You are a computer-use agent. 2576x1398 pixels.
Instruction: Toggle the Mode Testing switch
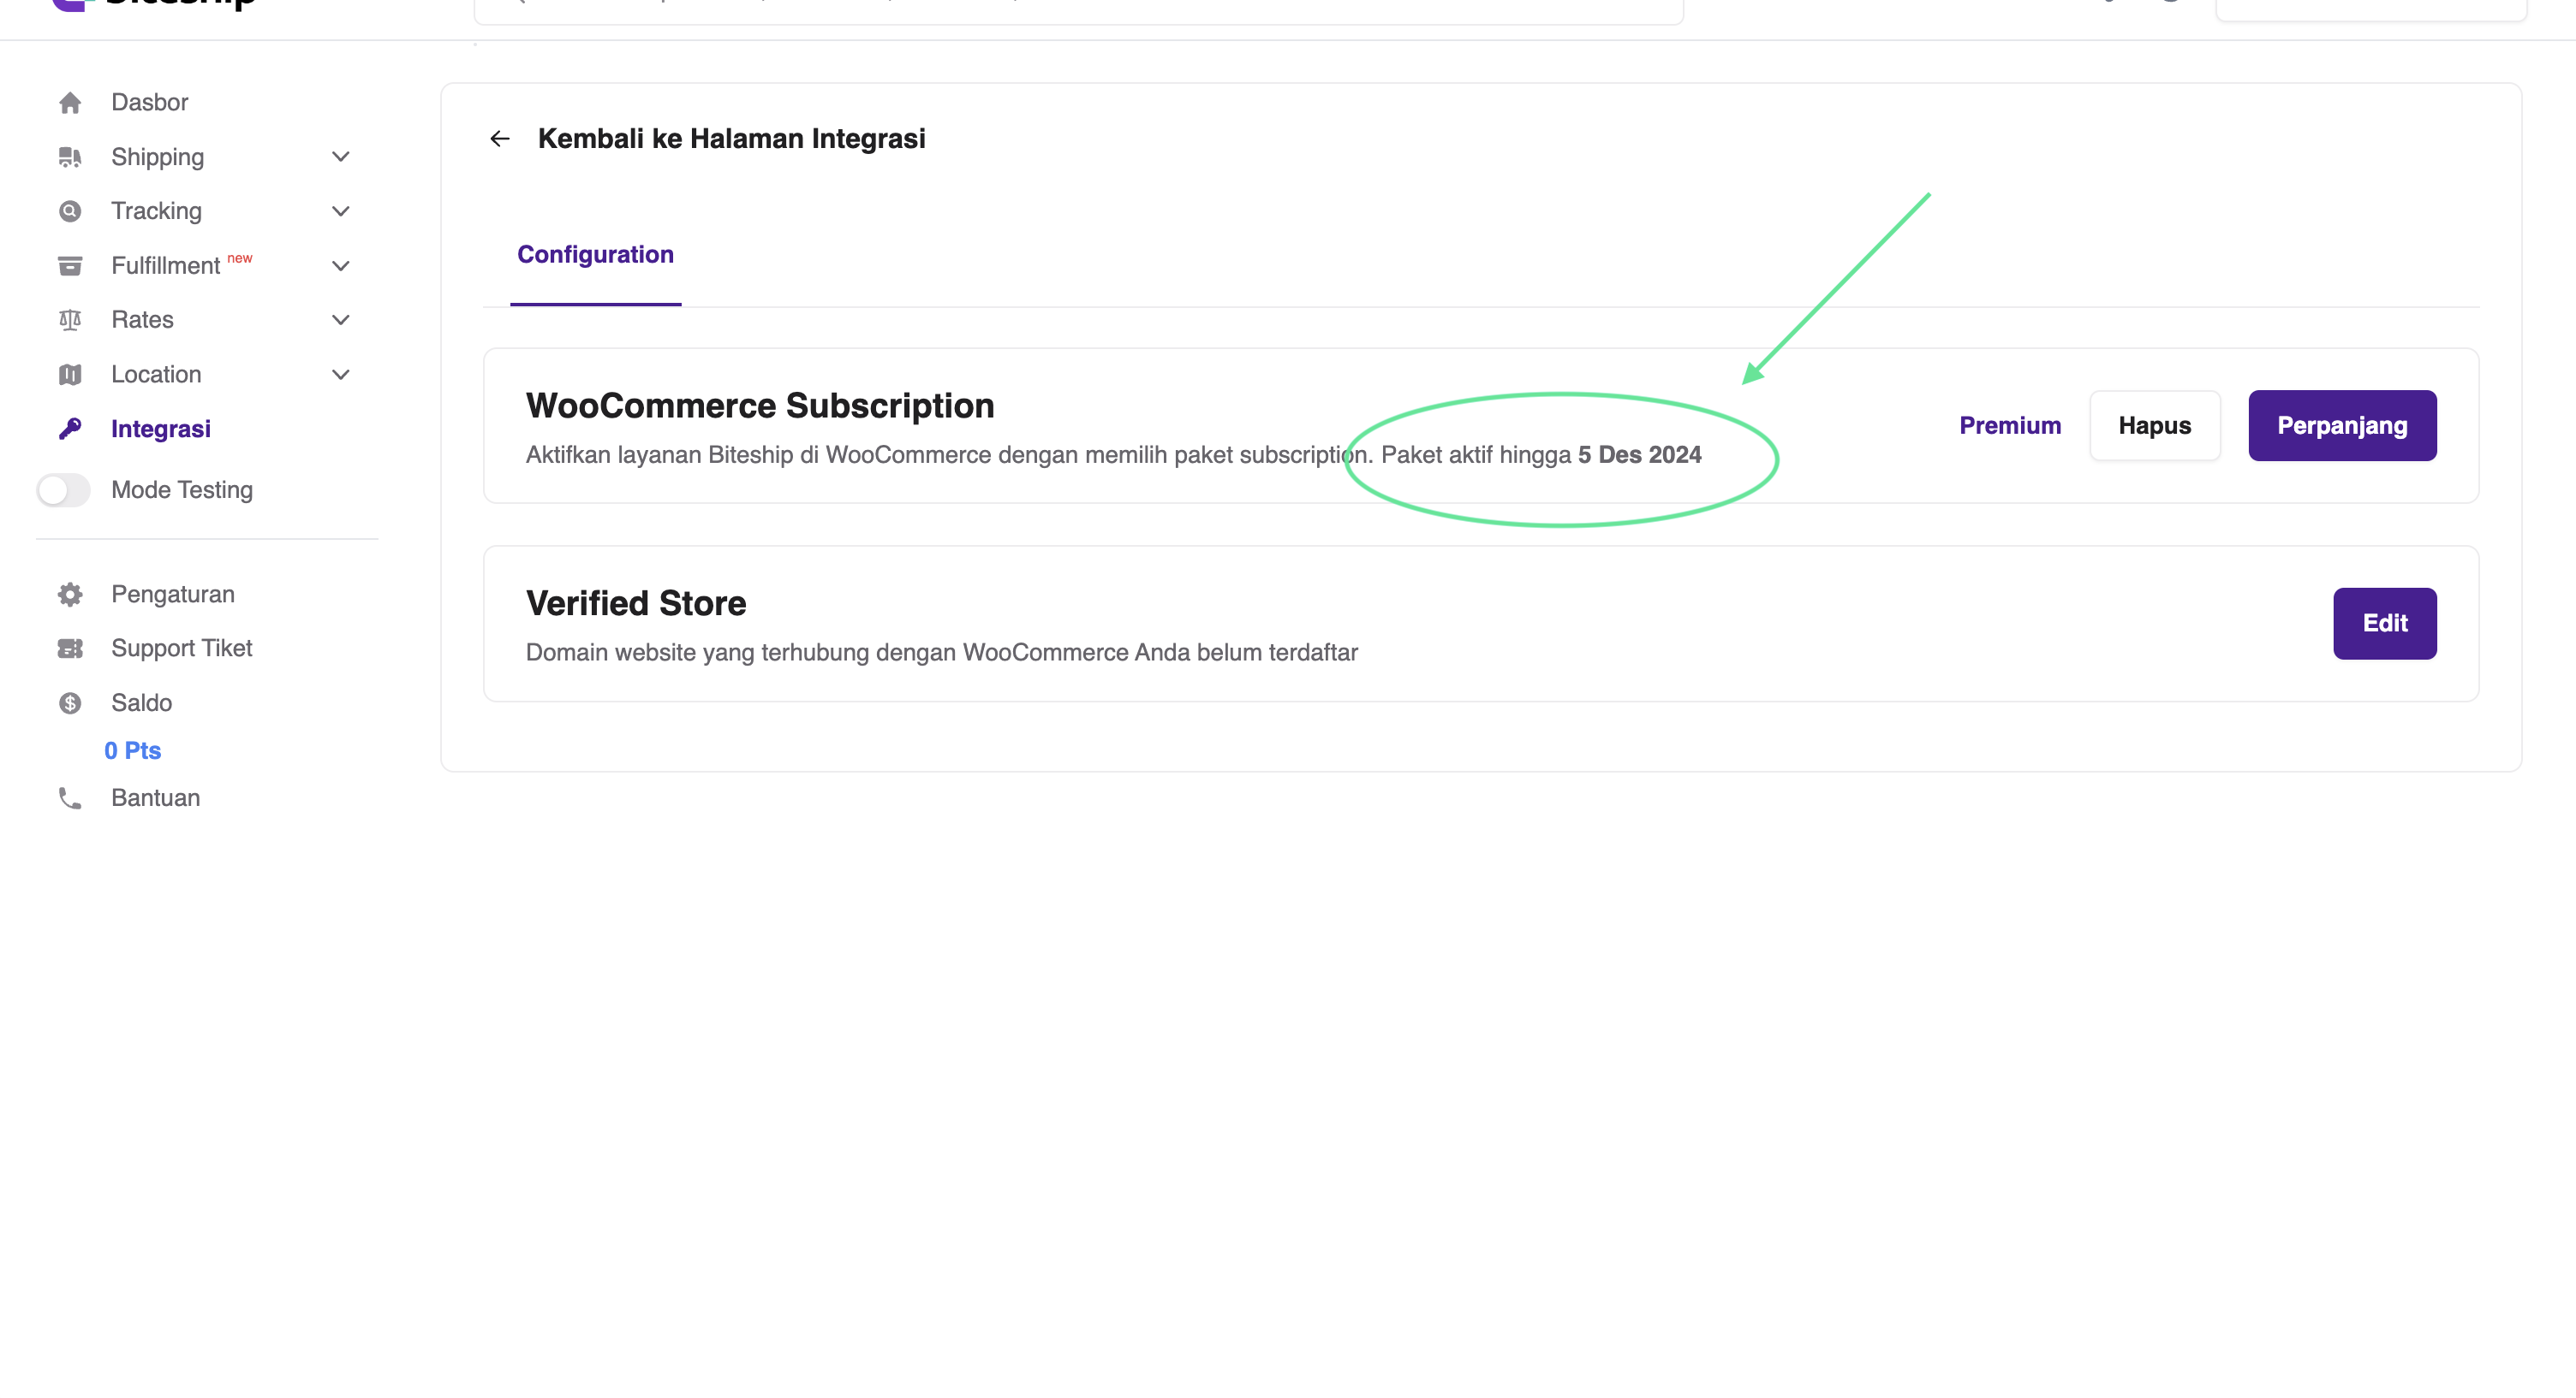tap(64, 489)
